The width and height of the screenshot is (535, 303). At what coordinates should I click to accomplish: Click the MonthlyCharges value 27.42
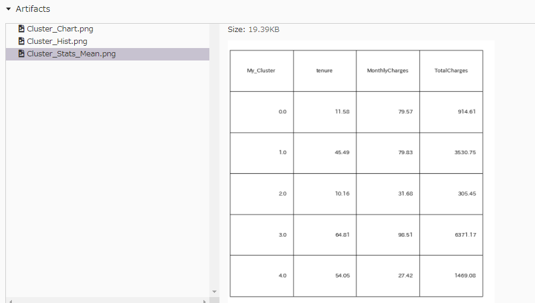click(x=405, y=275)
